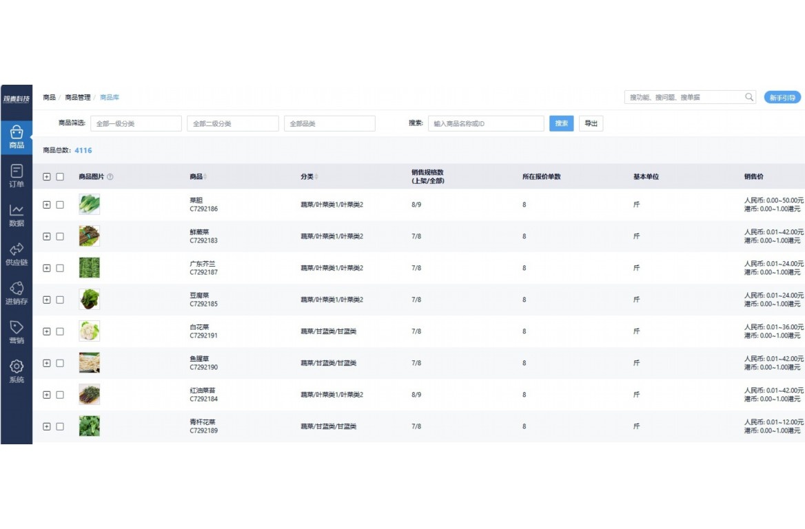Check the box for 菜胆 row
Viewport: 805px width, 529px height.
pyautogui.click(x=60, y=205)
